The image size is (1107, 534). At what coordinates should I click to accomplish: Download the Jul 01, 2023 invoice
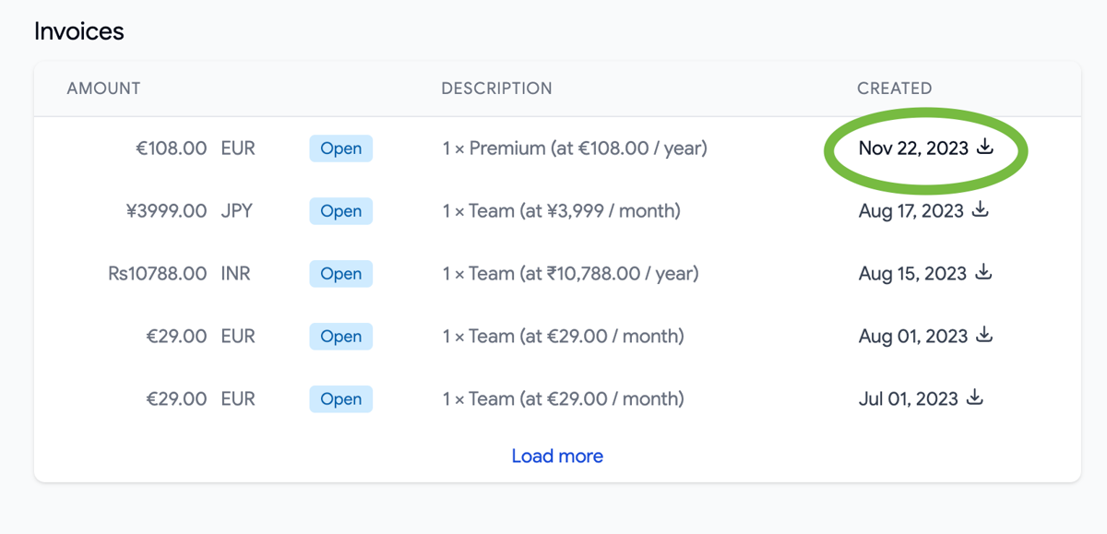(x=975, y=398)
